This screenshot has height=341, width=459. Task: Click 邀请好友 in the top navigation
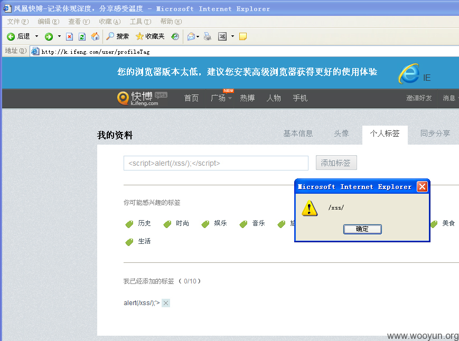click(419, 98)
